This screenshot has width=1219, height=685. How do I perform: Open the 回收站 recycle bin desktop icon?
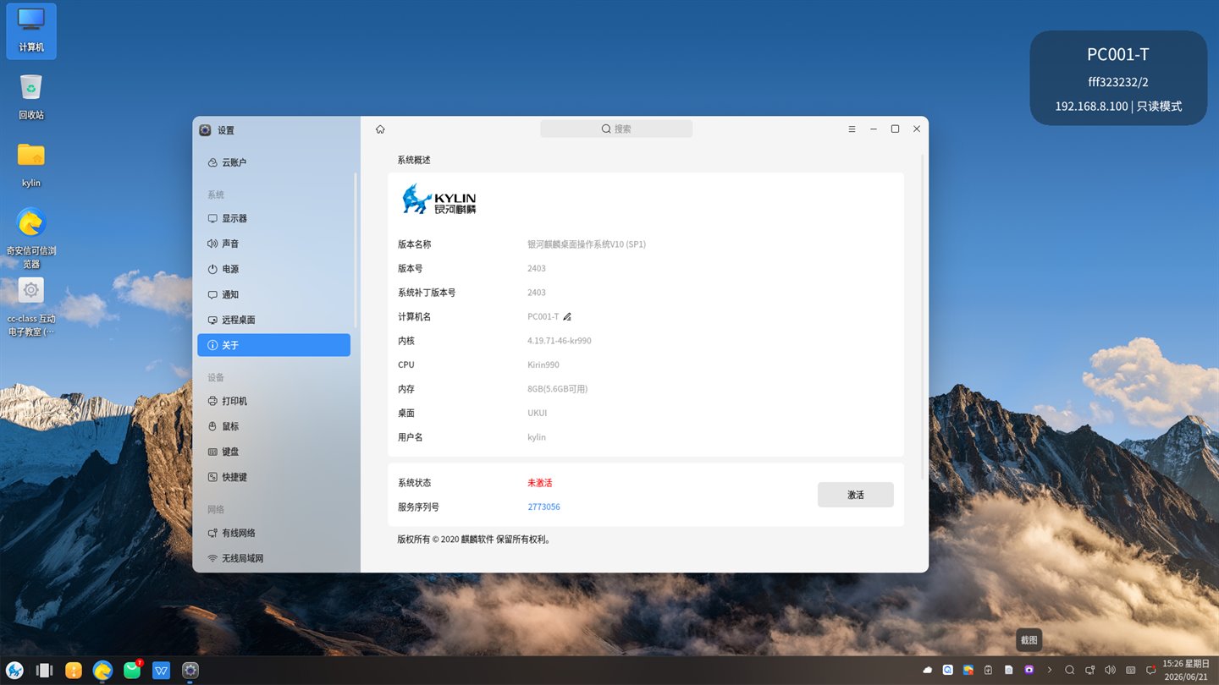pos(31,97)
